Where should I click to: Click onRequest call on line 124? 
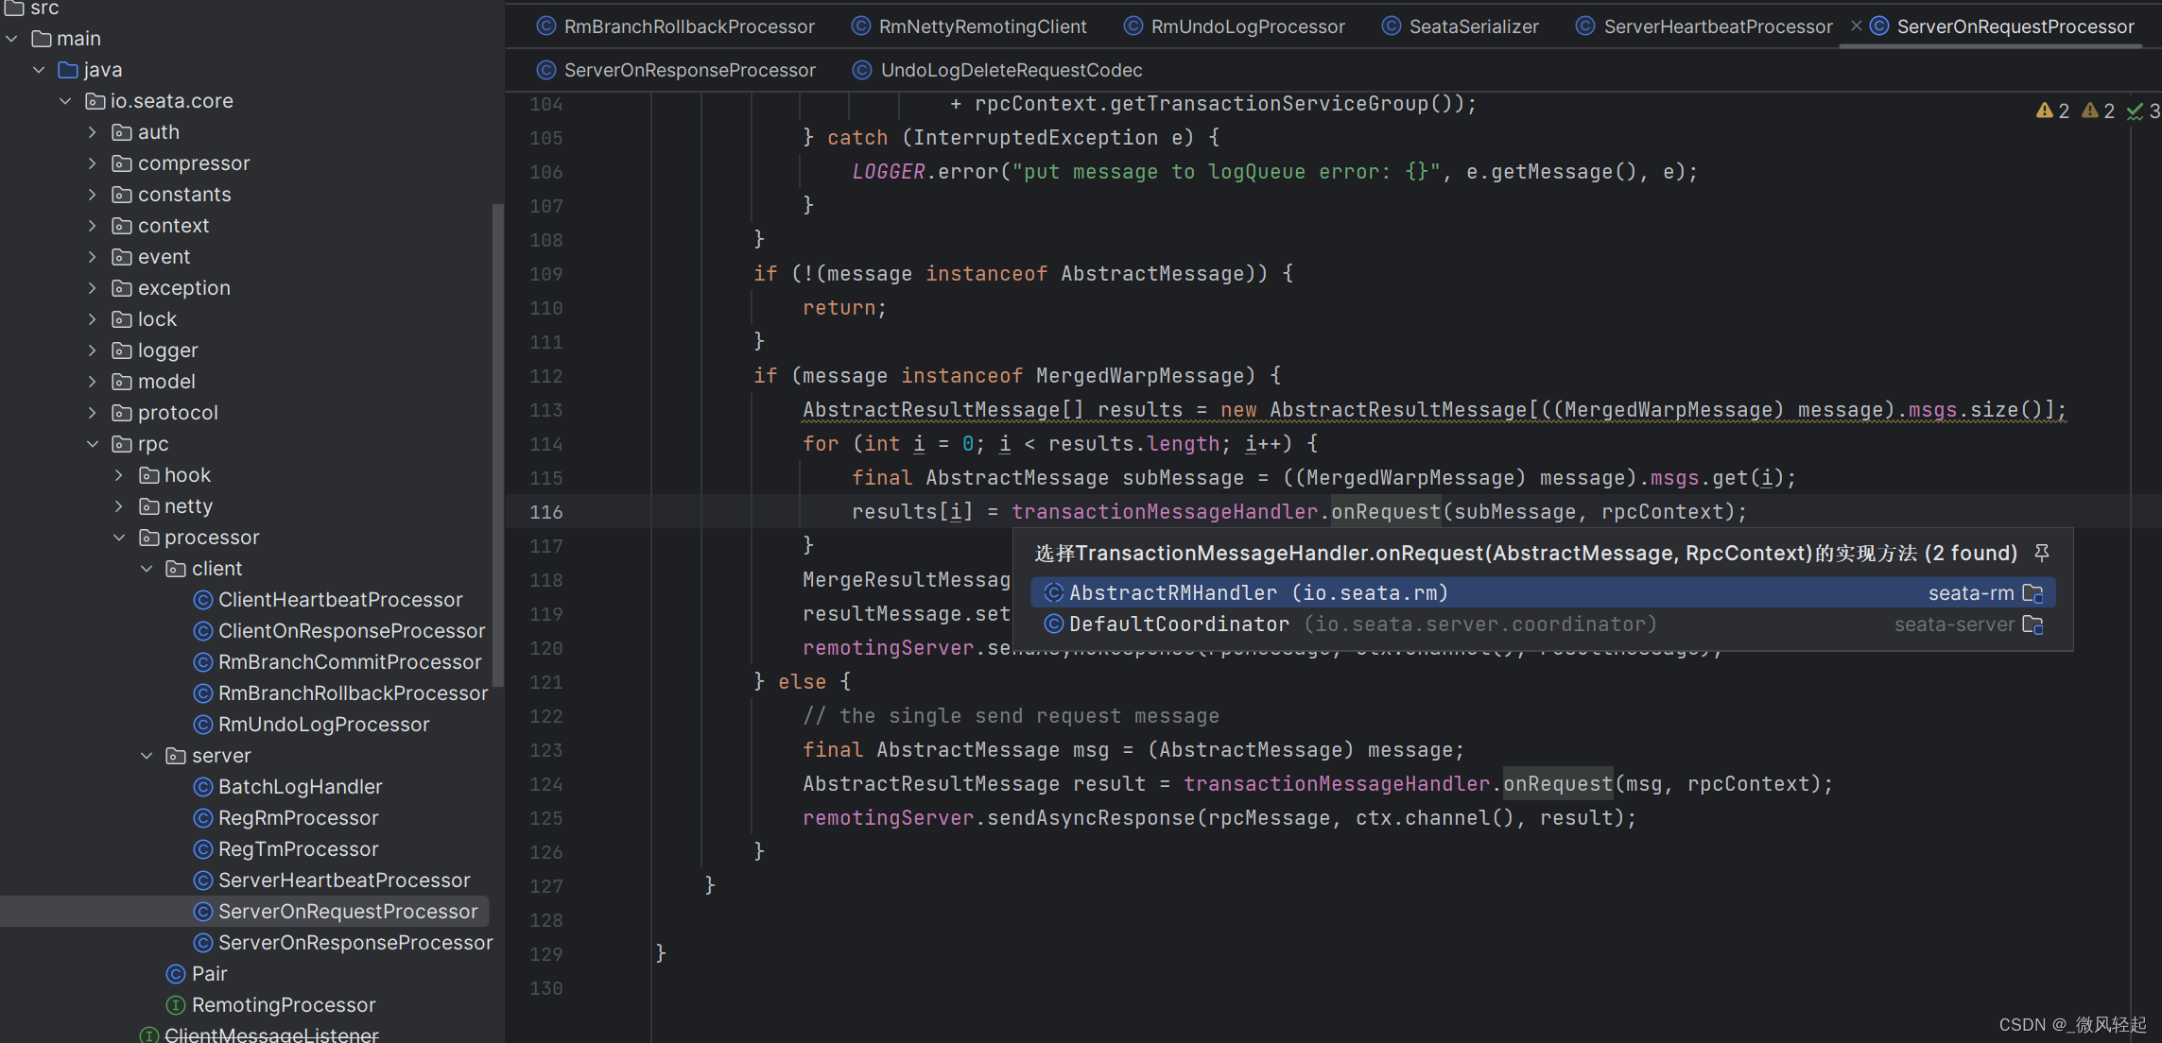(1558, 784)
